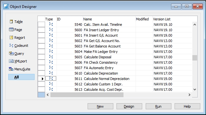The width and height of the screenshot is (206, 115).
Task: Select the name Calculate Acq. Cost Depr.
Action: click(103, 90)
